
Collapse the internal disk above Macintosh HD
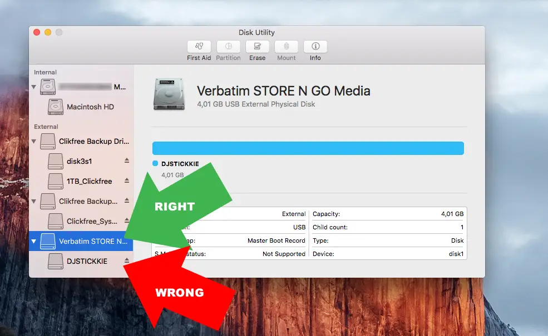[34, 87]
